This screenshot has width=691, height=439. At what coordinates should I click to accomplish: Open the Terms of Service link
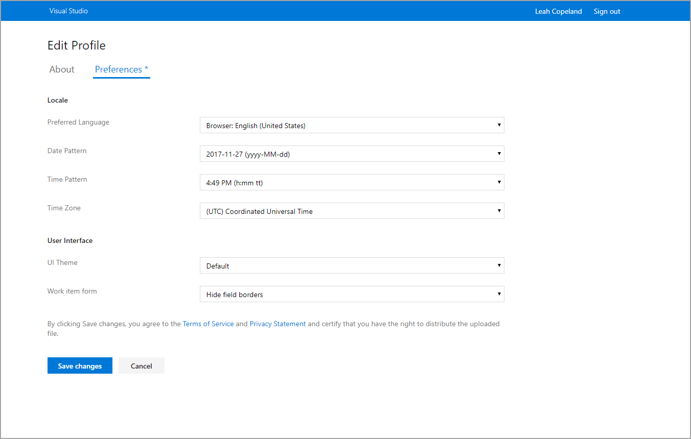208,324
